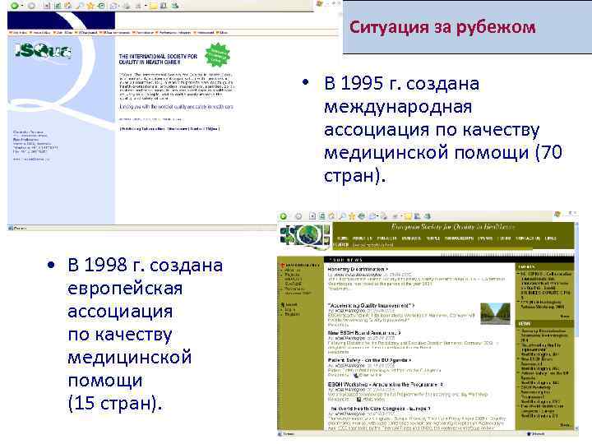Click the ESQH logo with the globe
This screenshot has height=444, width=592.
[305, 237]
